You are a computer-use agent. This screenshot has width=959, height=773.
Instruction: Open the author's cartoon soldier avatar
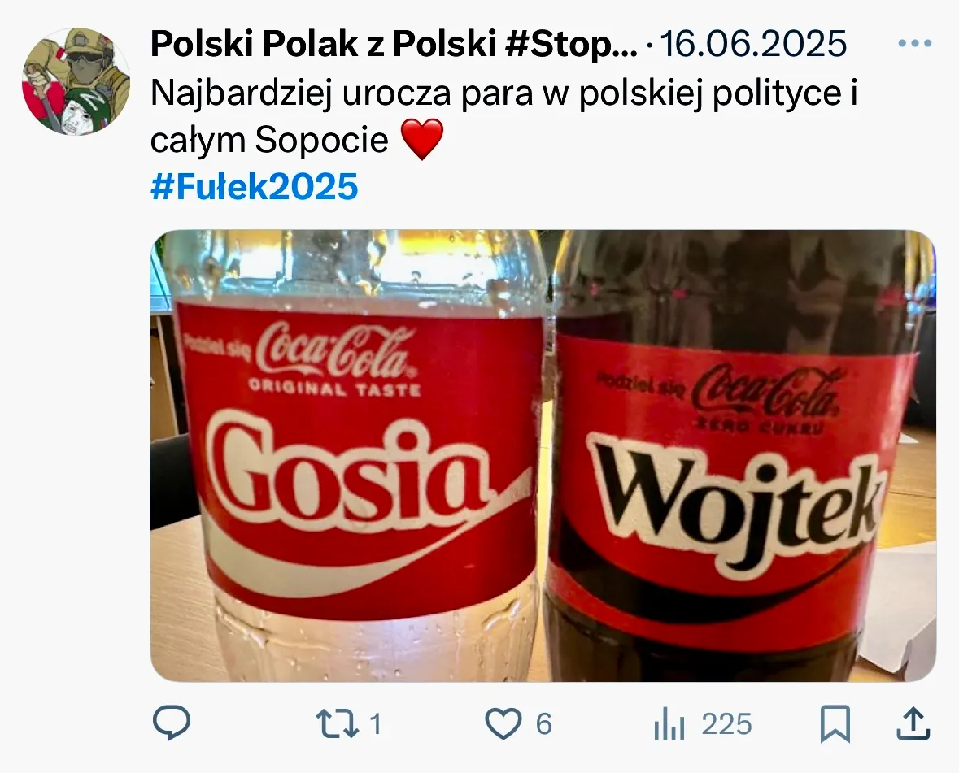coord(76,81)
